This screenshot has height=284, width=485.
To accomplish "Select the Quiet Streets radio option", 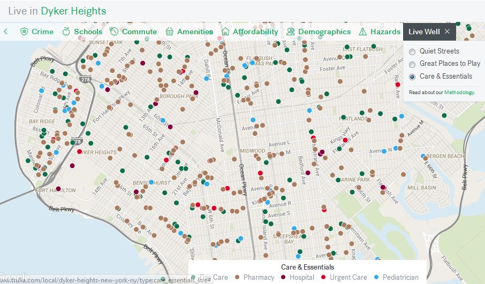I will point(412,51).
